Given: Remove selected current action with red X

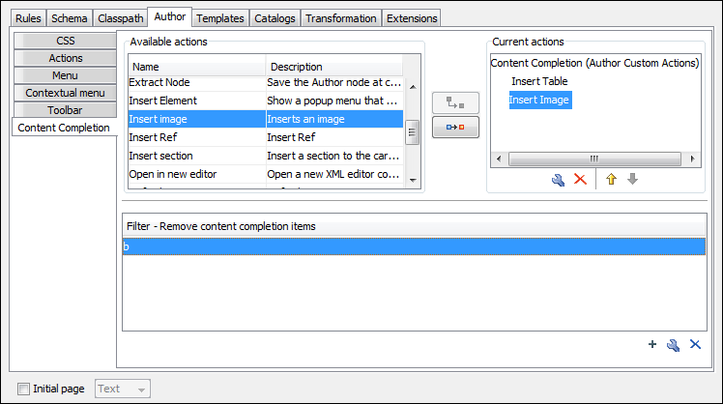Looking at the screenshot, I should click(x=580, y=180).
